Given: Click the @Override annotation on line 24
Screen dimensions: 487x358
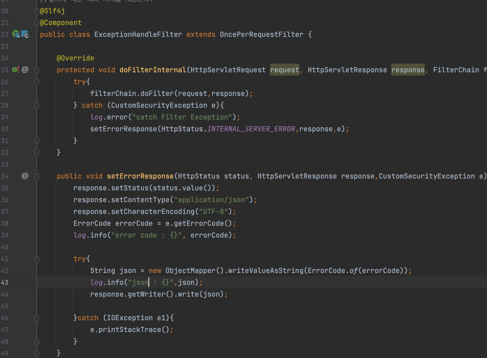Looking at the screenshot, I should tap(75, 58).
